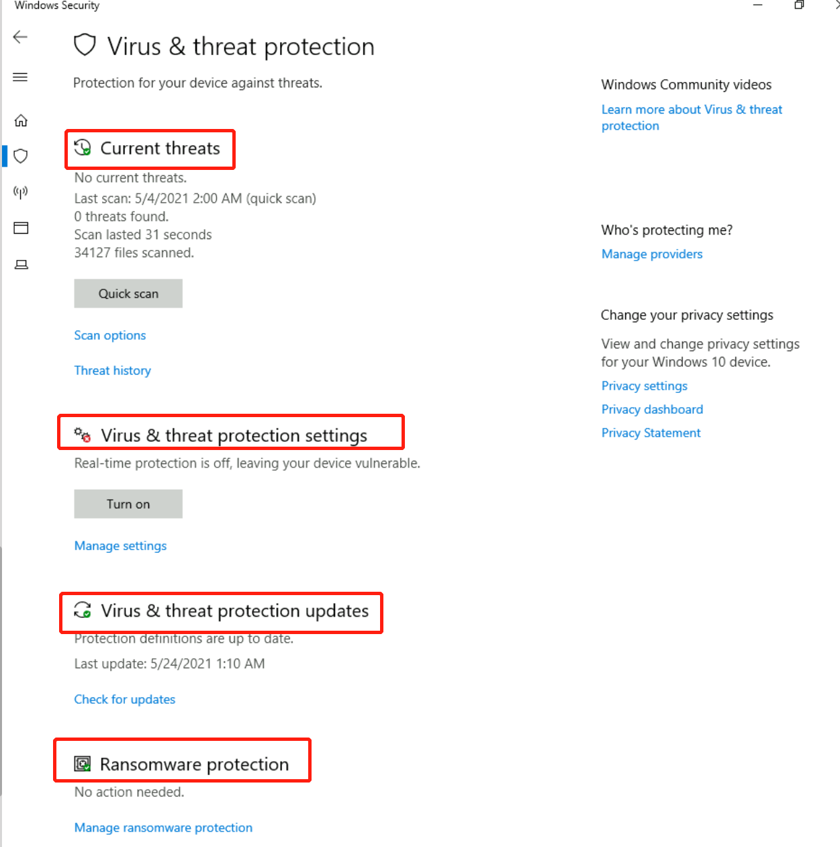View Threat history
Viewport: 840px width, 847px height.
pyautogui.click(x=113, y=371)
